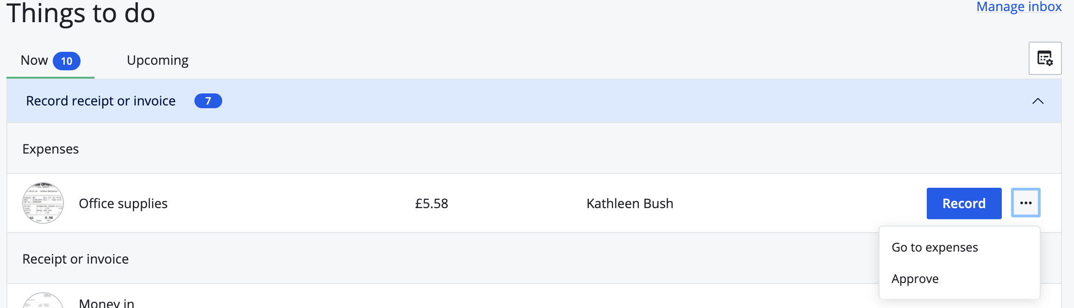Viewport: 1074px width, 308px height.
Task: Collapse the section using the chevron arrow
Action: pos(1038,101)
